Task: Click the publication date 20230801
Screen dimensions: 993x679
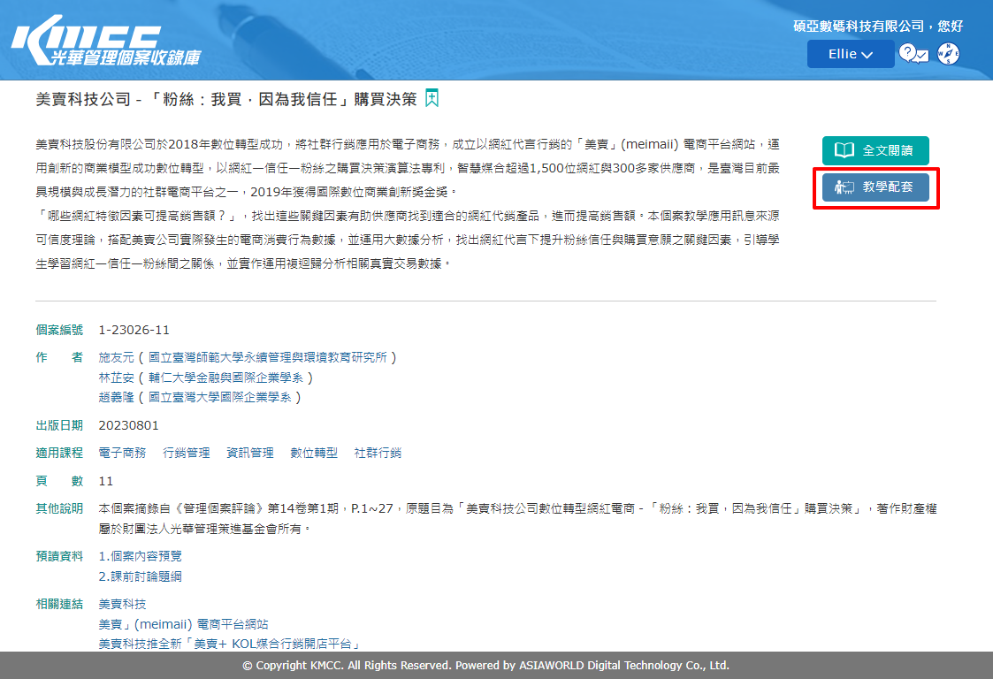Action: coord(128,425)
